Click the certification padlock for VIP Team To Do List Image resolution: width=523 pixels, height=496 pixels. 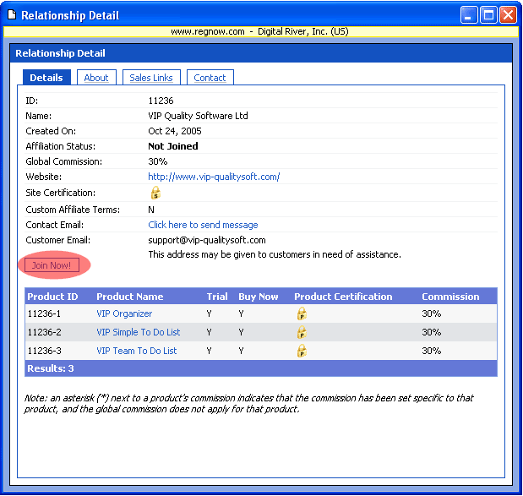pos(302,351)
